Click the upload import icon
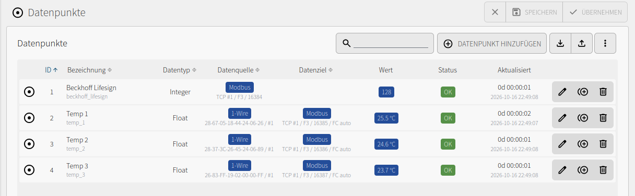The width and height of the screenshot is (635, 196). 582,44
